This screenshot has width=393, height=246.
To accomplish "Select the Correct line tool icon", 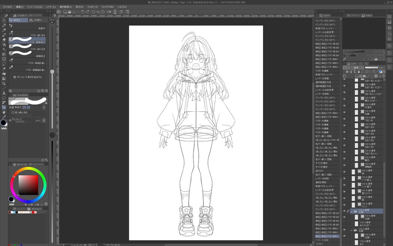I will [x=4, y=107].
